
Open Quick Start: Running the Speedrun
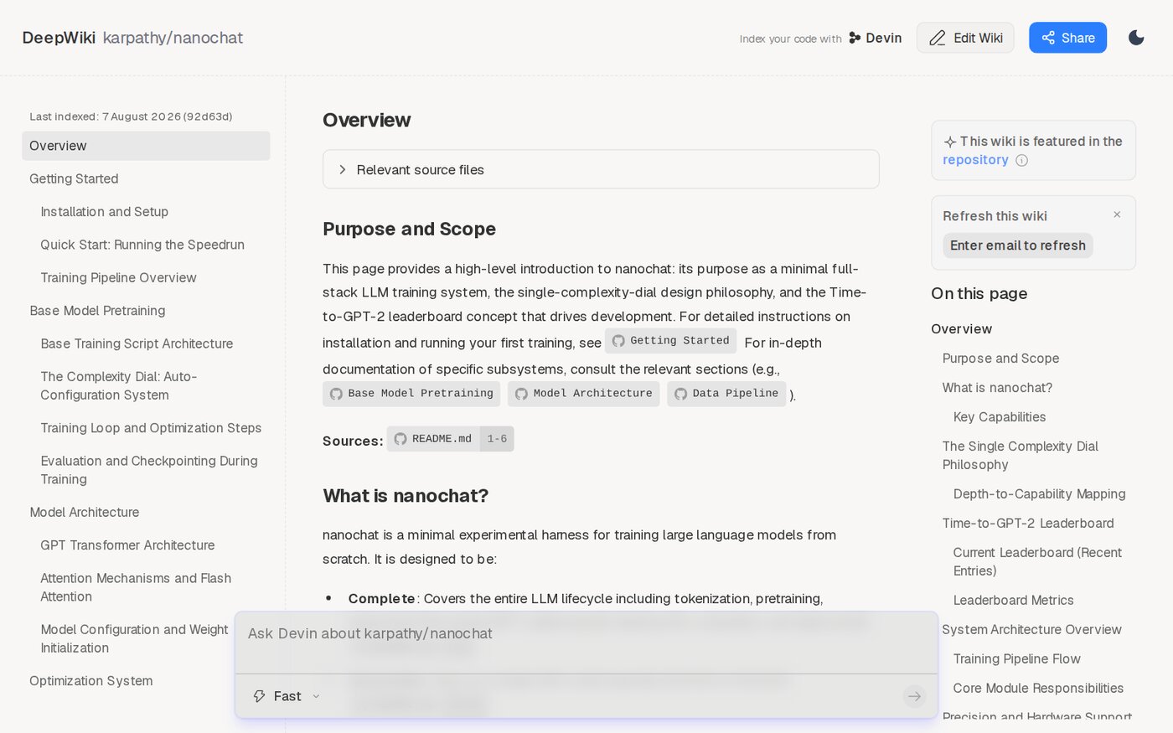(142, 245)
